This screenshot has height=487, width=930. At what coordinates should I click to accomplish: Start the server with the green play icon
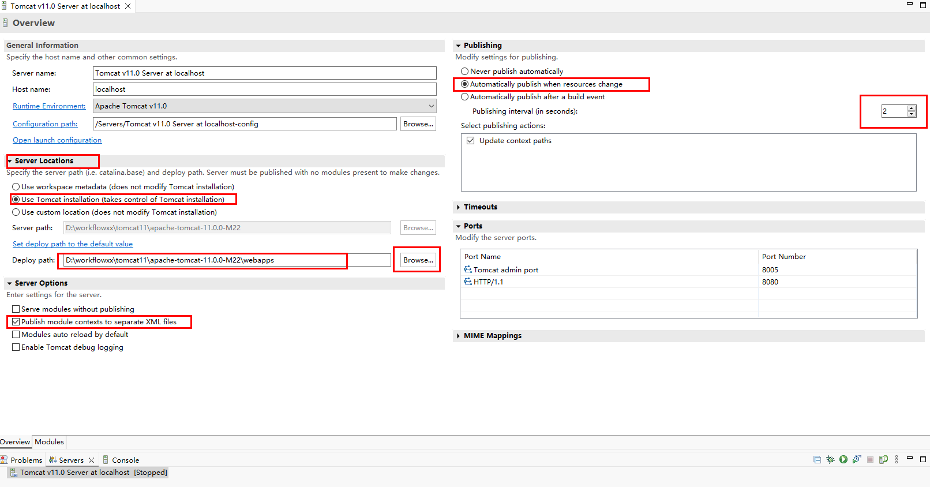pos(843,460)
